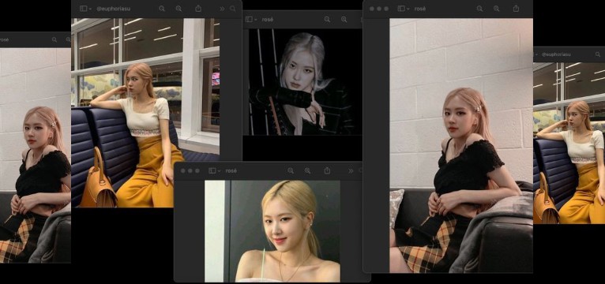Select the yellow-pants photo in larger @euphoriasu window

pos(145,113)
